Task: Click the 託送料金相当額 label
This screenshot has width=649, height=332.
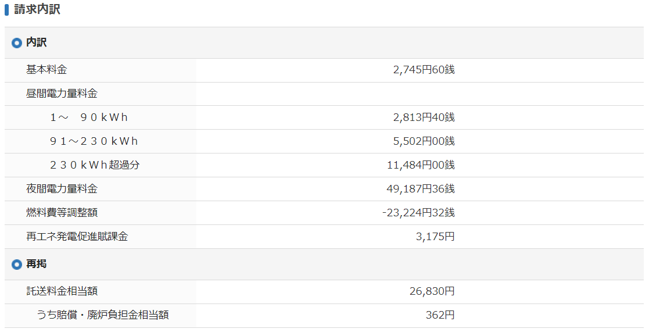Action: [62, 291]
